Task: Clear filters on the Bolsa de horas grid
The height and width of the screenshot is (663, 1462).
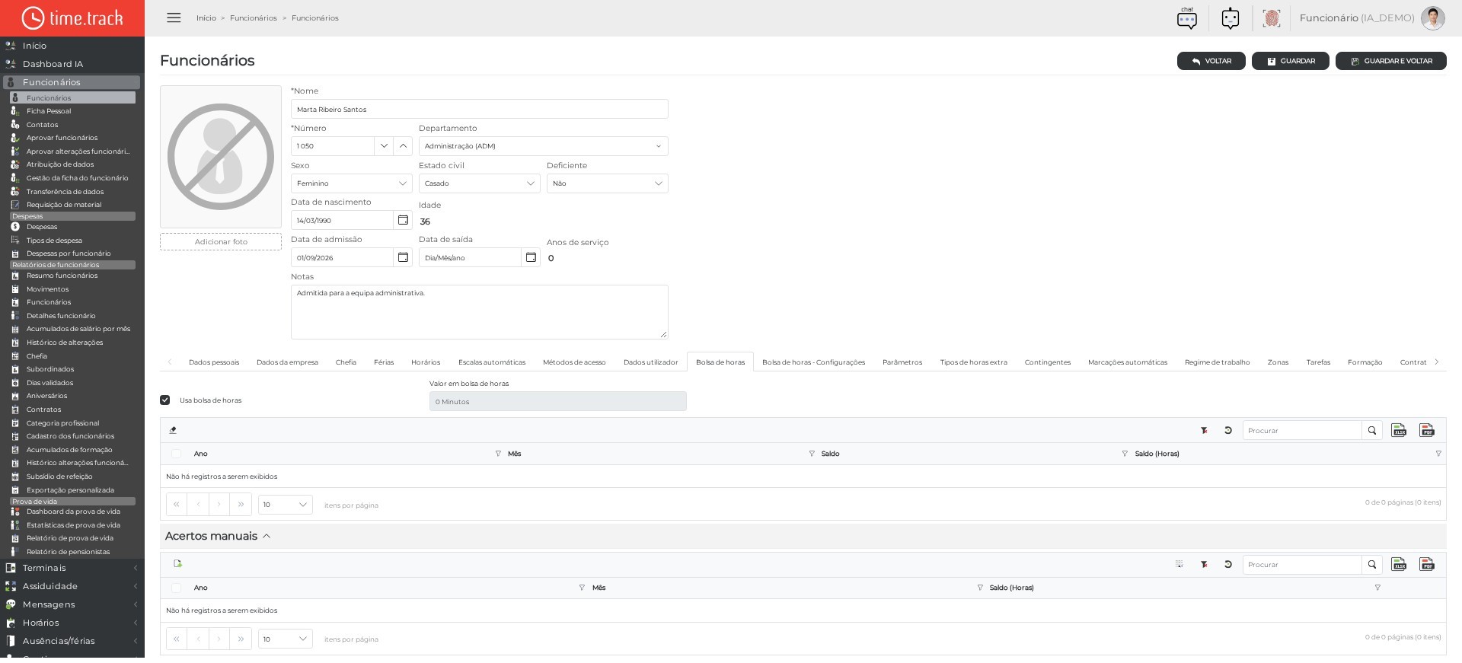Action: (1204, 430)
